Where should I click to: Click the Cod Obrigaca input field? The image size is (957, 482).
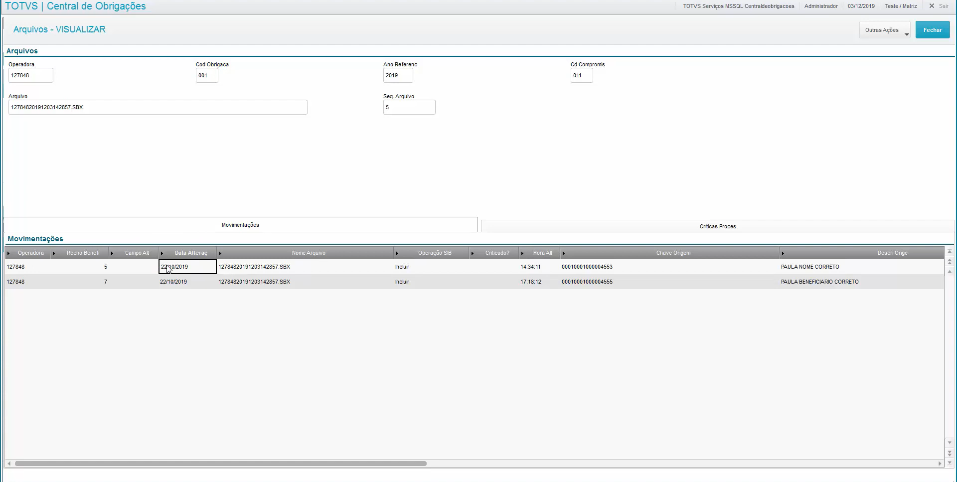click(207, 75)
